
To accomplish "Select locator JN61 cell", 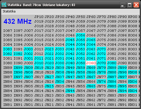I will 91,105.
